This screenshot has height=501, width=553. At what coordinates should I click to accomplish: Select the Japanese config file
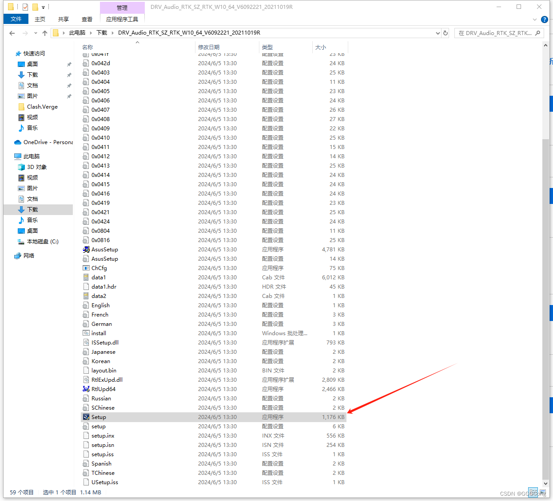pos(214,352)
